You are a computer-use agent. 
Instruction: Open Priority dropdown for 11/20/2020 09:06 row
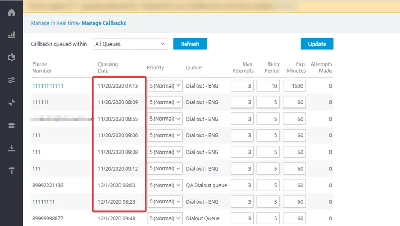165,135
